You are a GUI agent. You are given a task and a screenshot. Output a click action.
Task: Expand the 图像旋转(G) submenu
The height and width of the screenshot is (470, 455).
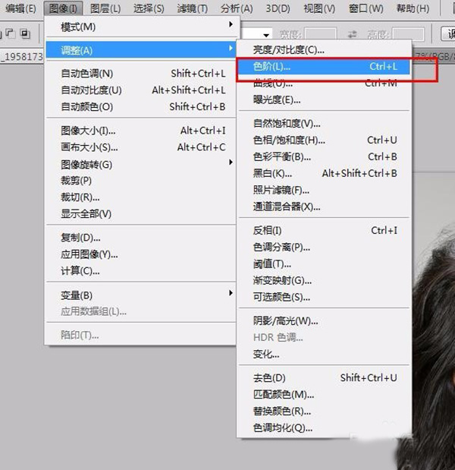point(141,164)
